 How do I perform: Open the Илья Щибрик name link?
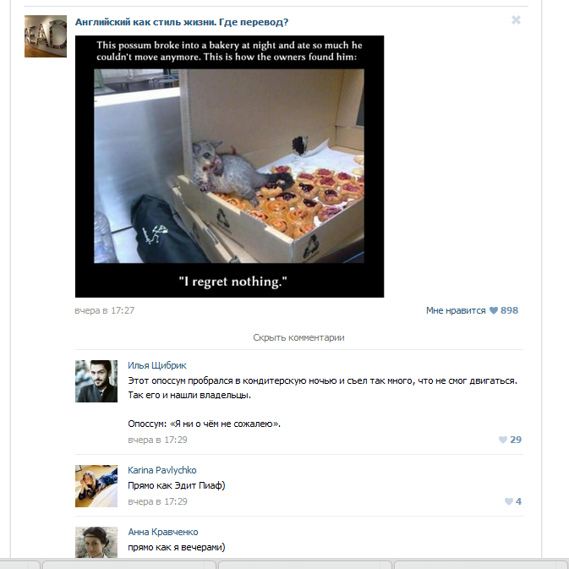tap(157, 365)
